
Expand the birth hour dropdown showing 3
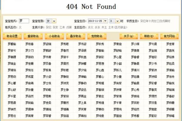coord(117,21)
